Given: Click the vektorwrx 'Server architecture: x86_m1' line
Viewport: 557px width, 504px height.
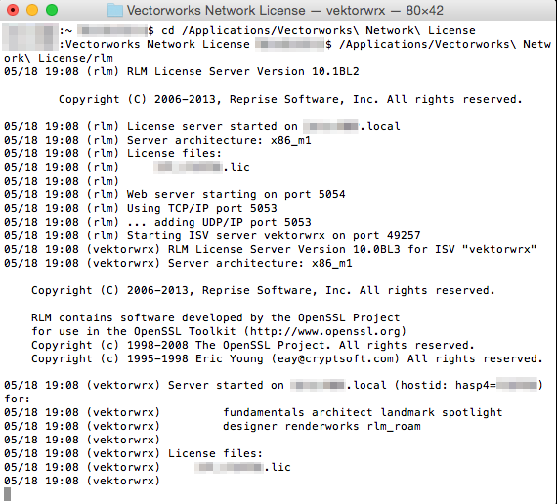Looking at the screenshot, I should pyautogui.click(x=178, y=263).
